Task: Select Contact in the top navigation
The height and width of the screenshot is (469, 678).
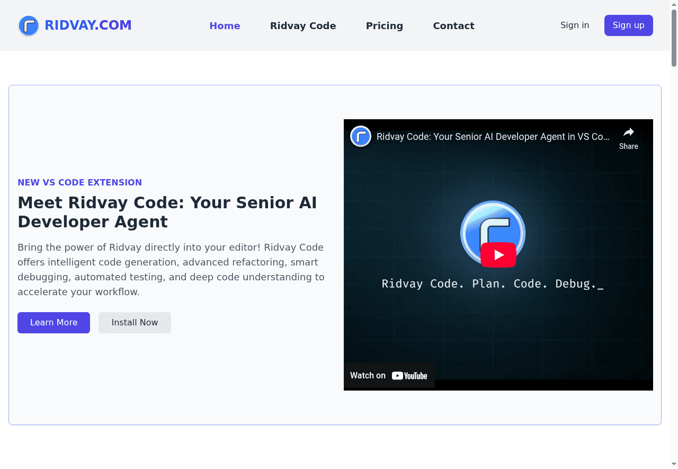Action: [453, 26]
